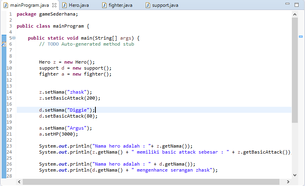Click 'support d = new support();' on line 10
This screenshot has height=186, width=305.
(x=75, y=68)
